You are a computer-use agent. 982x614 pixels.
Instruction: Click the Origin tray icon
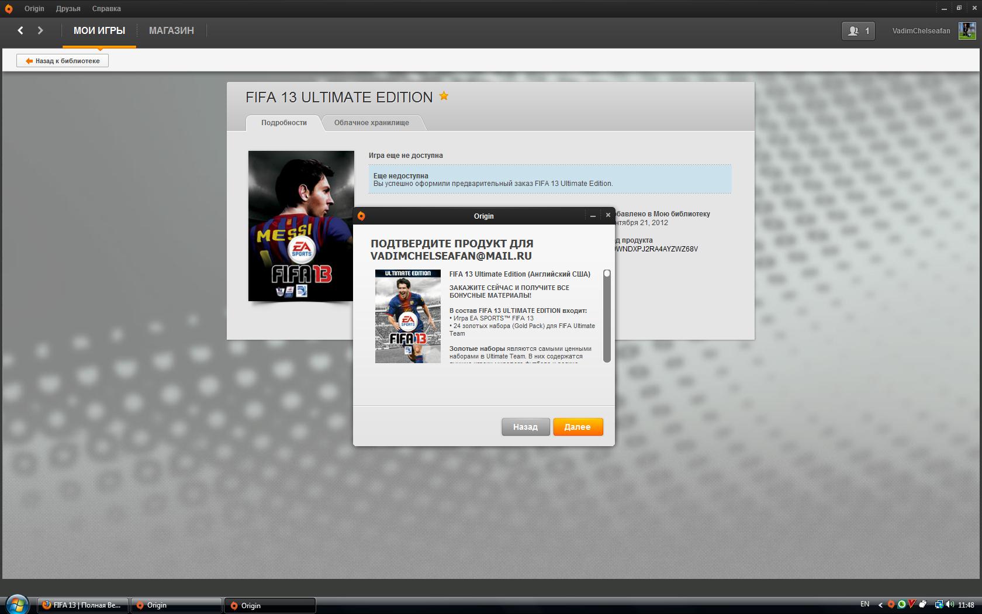(x=891, y=605)
